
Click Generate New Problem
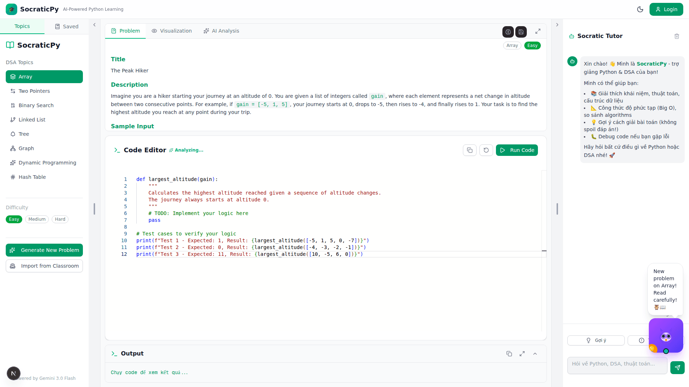44,250
